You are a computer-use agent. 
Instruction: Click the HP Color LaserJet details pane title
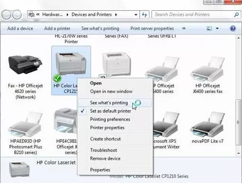(56, 162)
